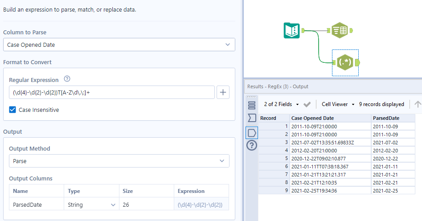422x221 pixels.
Task: Click the regex help question mark icon
Action: [x=67, y=79]
